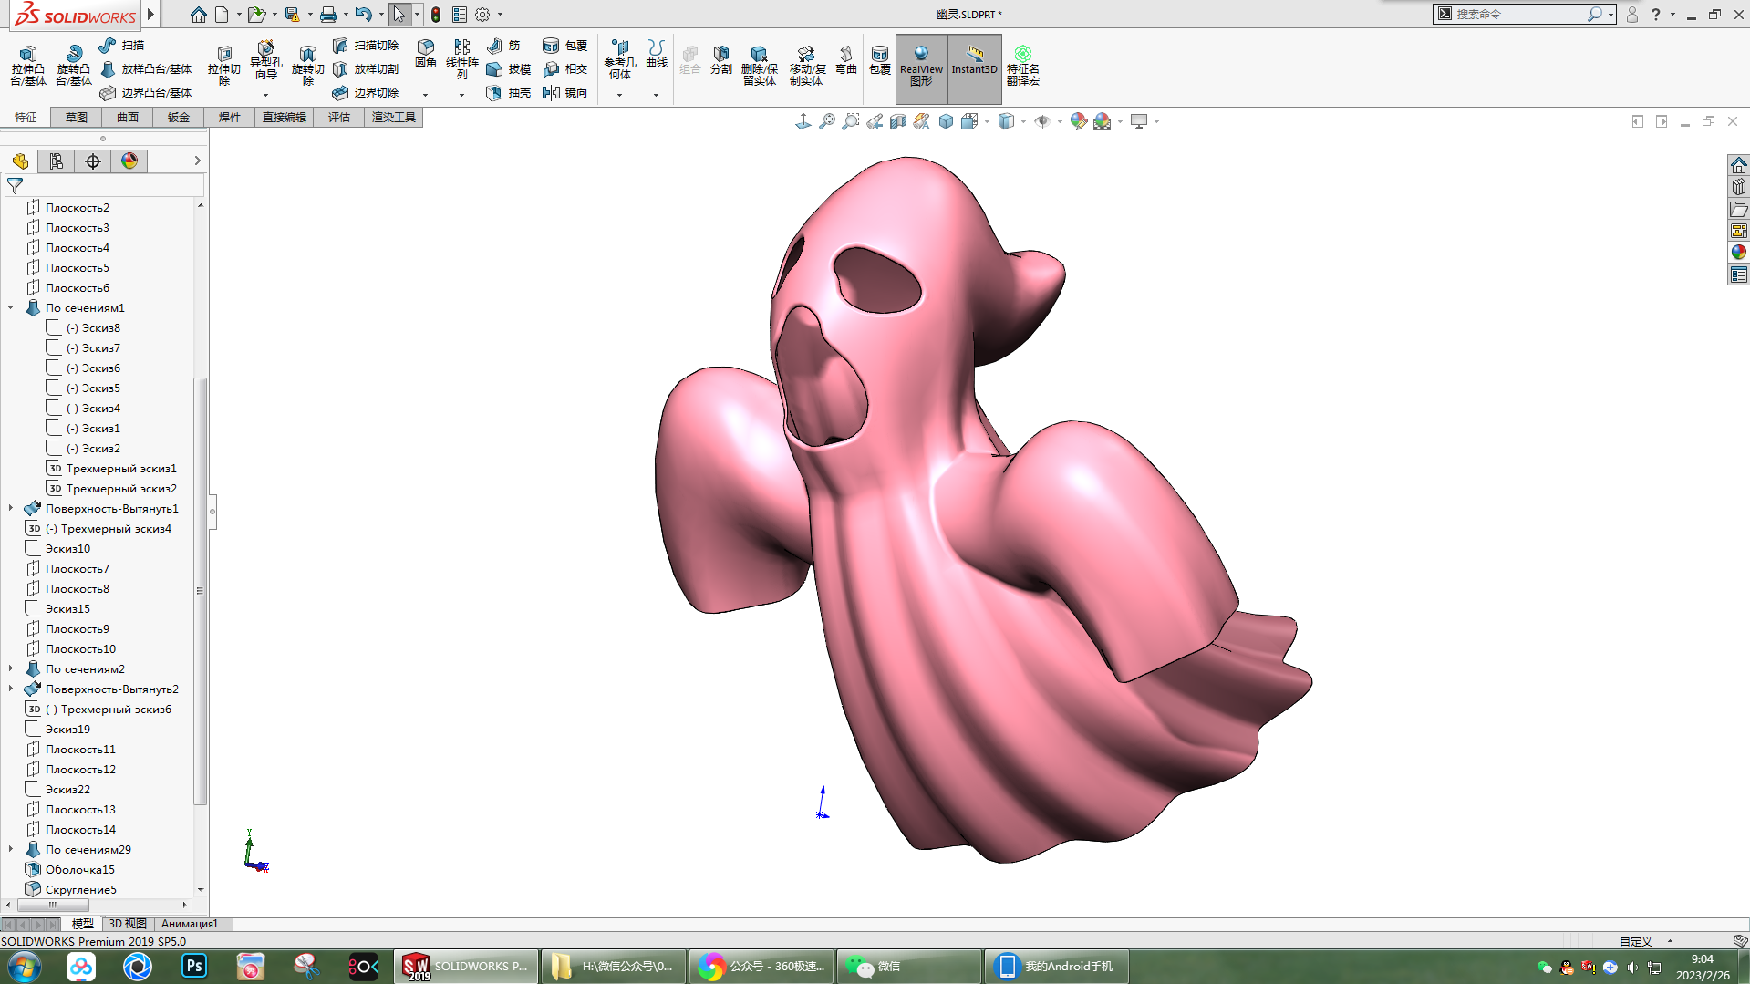Expand Поверхность-Вытянуть1 node

click(11, 508)
